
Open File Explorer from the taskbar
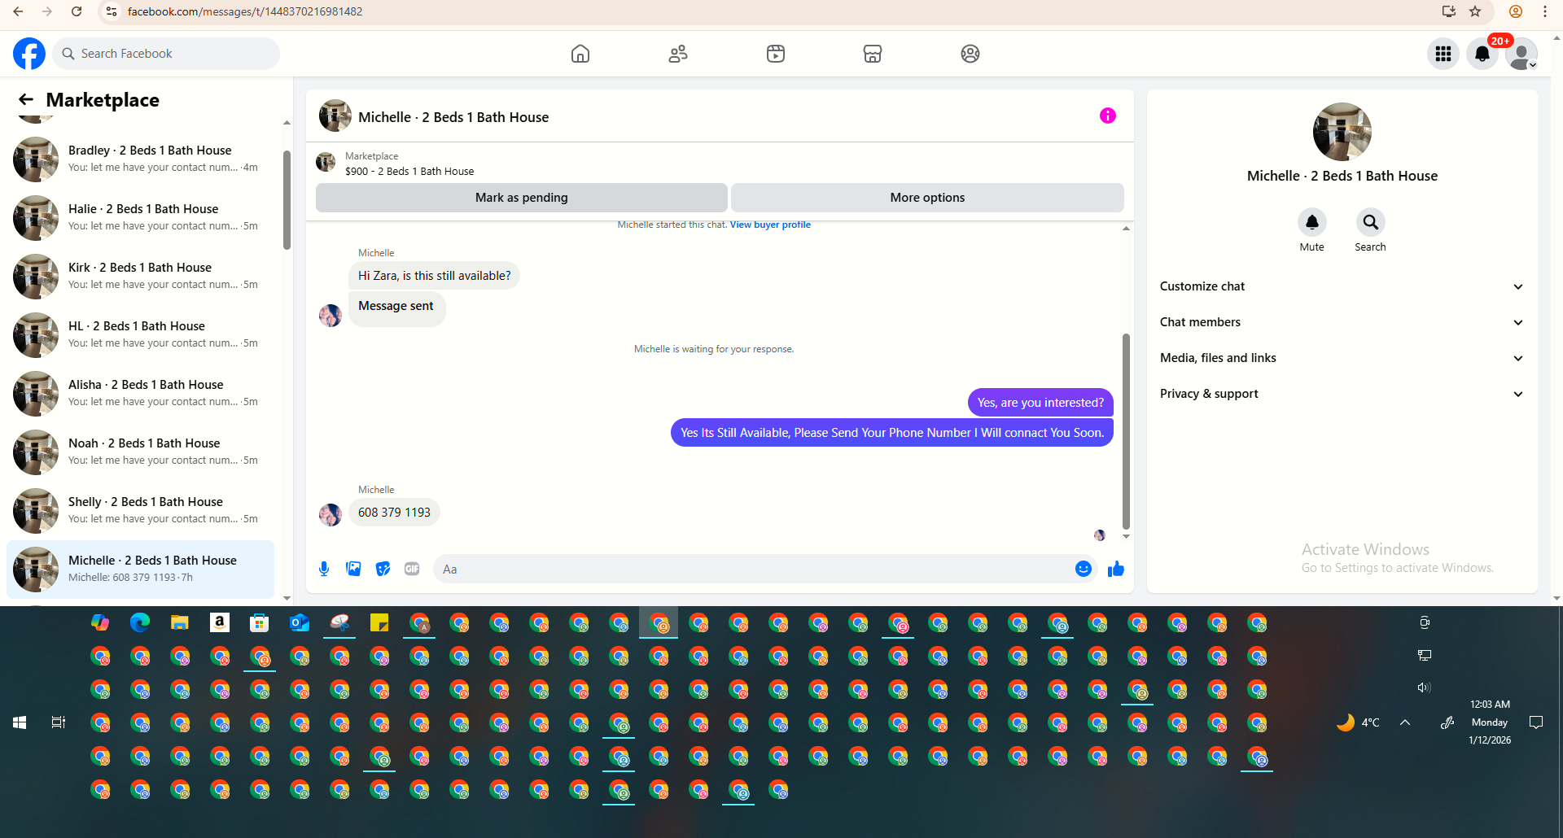(x=180, y=623)
